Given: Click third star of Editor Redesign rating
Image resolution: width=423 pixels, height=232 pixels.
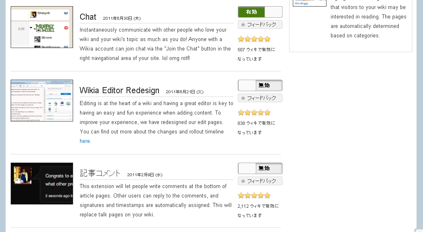Looking at the screenshot, I should pos(254,113).
